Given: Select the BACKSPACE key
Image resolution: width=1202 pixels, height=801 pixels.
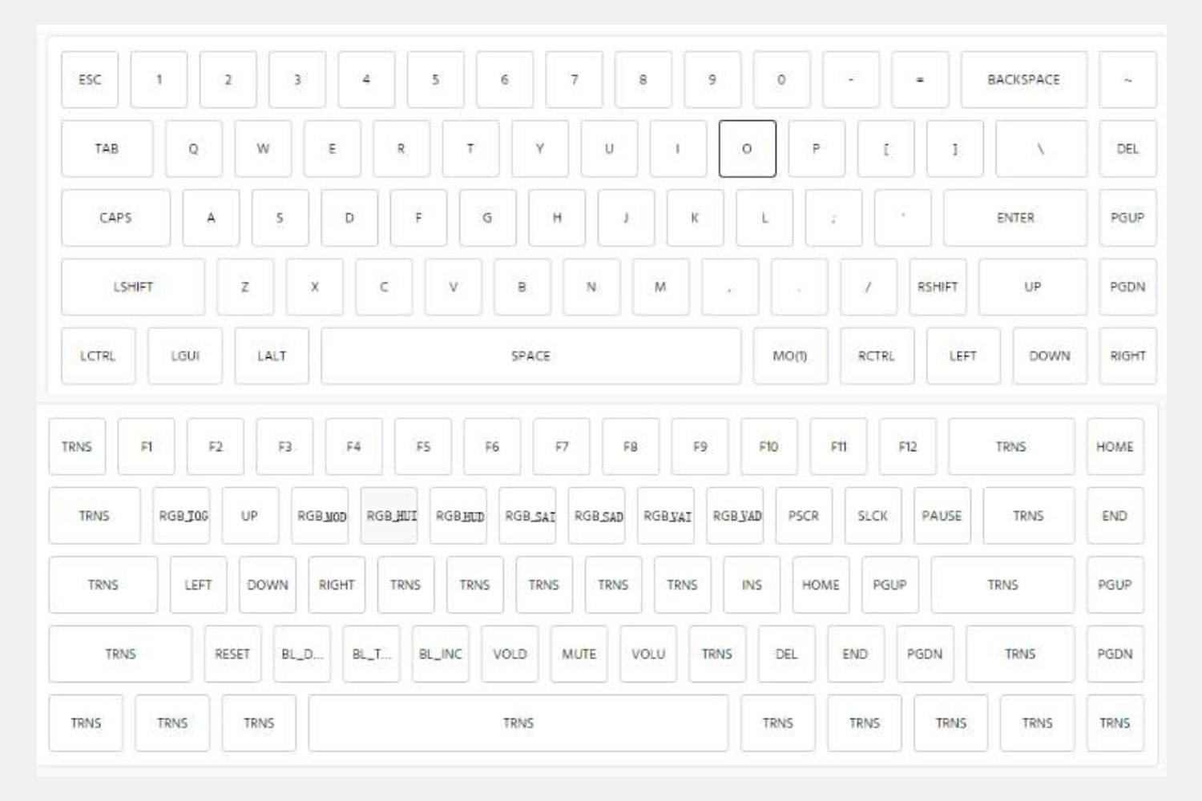Looking at the screenshot, I should [1024, 79].
